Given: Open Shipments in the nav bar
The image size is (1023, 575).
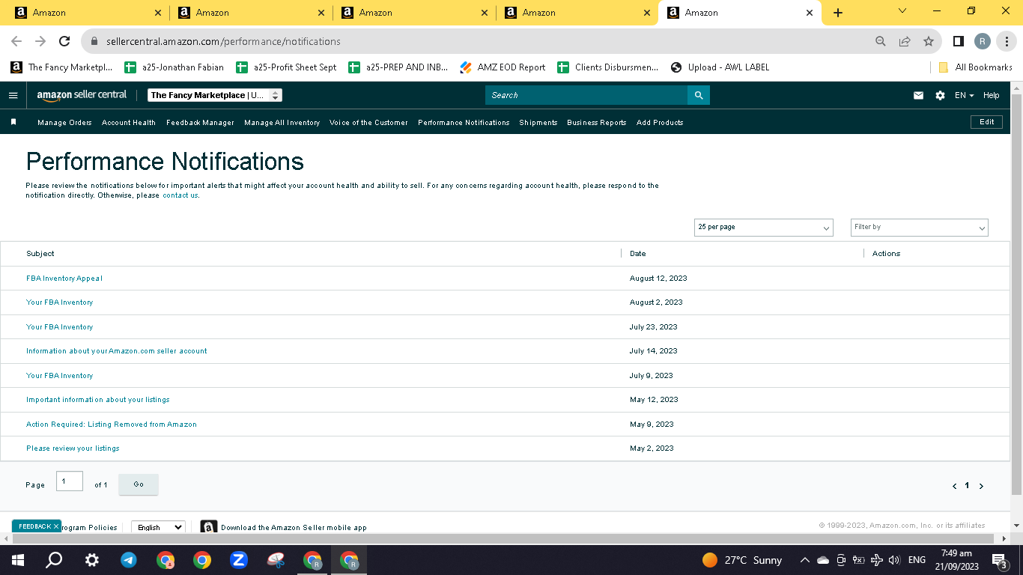Looking at the screenshot, I should pyautogui.click(x=538, y=122).
